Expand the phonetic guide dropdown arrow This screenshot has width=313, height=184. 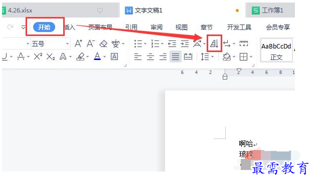coord(123,43)
